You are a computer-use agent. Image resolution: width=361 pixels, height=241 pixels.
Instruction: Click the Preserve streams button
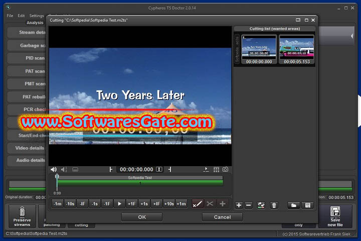coord(22,216)
